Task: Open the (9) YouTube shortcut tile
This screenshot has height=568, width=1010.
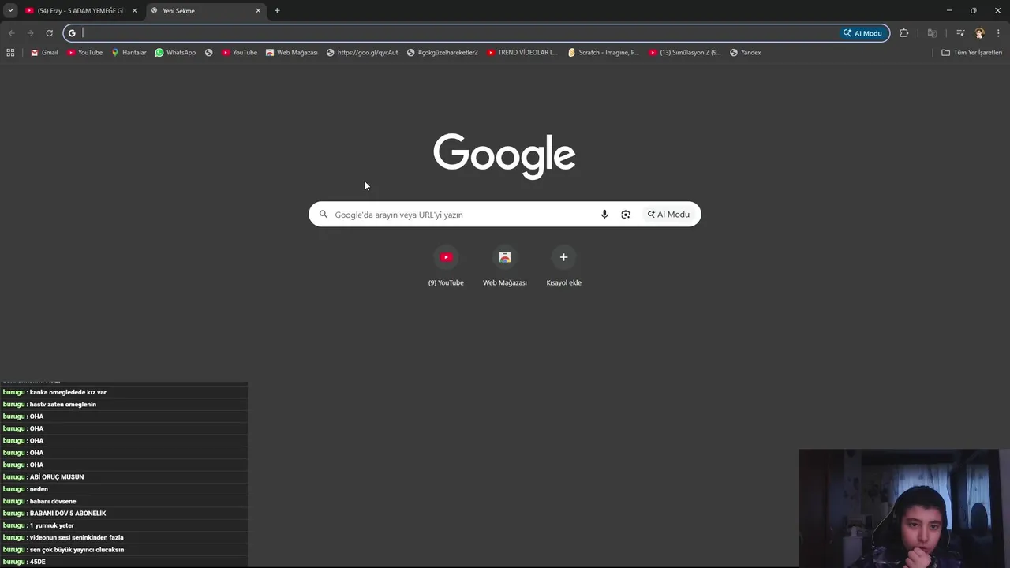Action: point(446,267)
